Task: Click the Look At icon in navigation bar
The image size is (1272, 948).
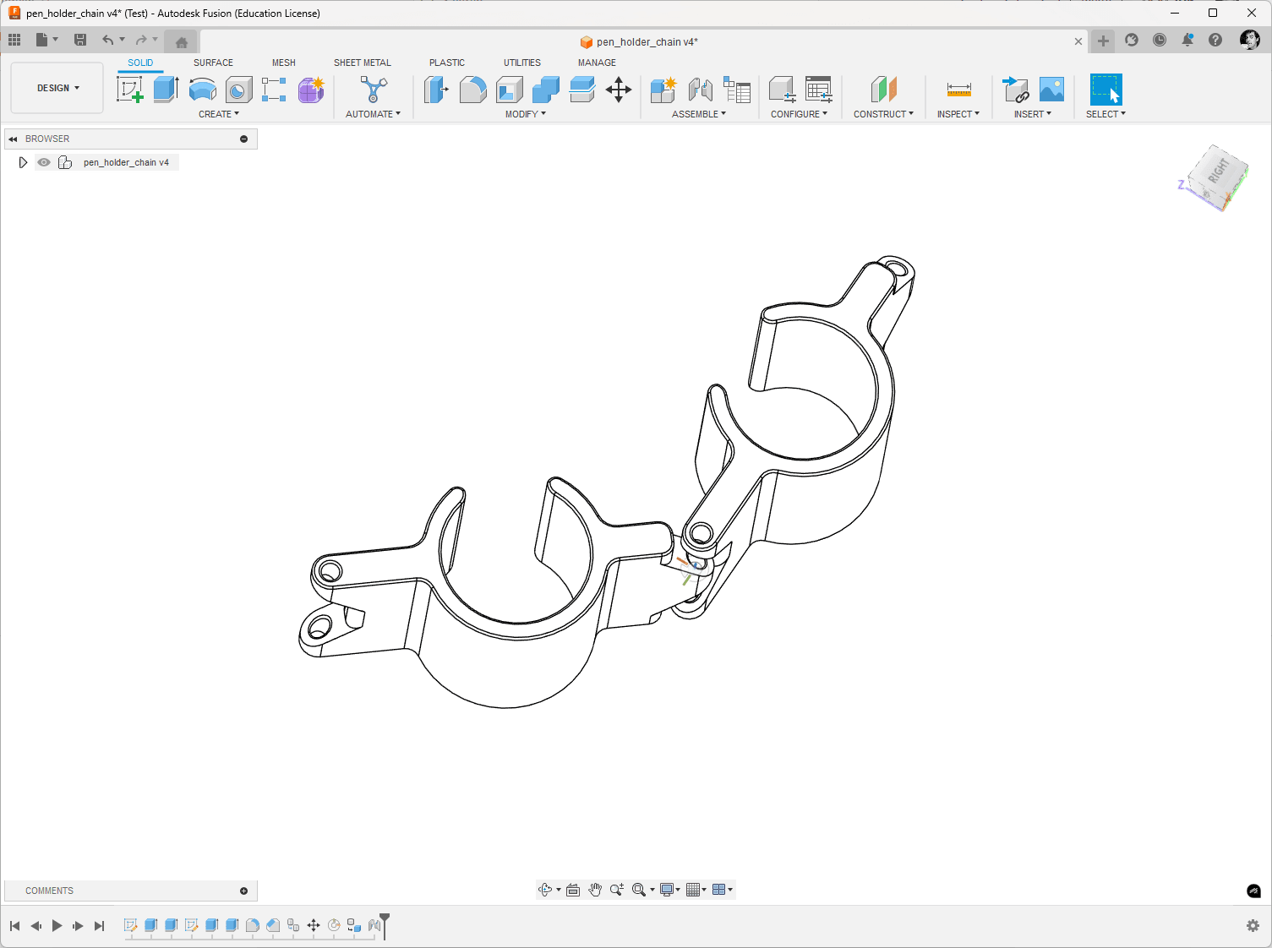Action: 573,890
